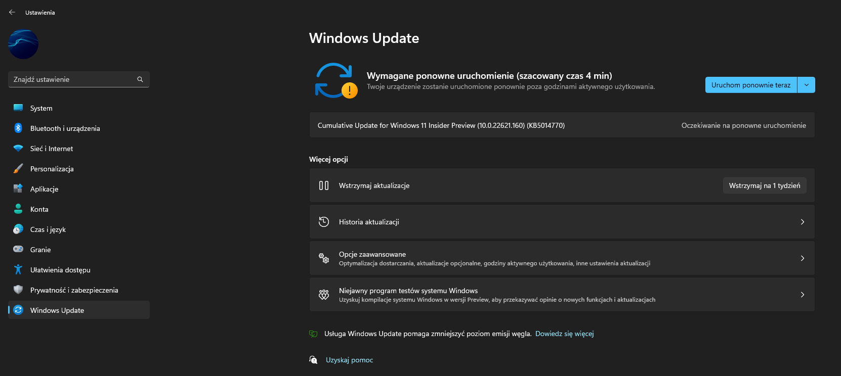The image size is (841, 376).
Task: Click the Prywatność shield icon
Action: point(18,290)
